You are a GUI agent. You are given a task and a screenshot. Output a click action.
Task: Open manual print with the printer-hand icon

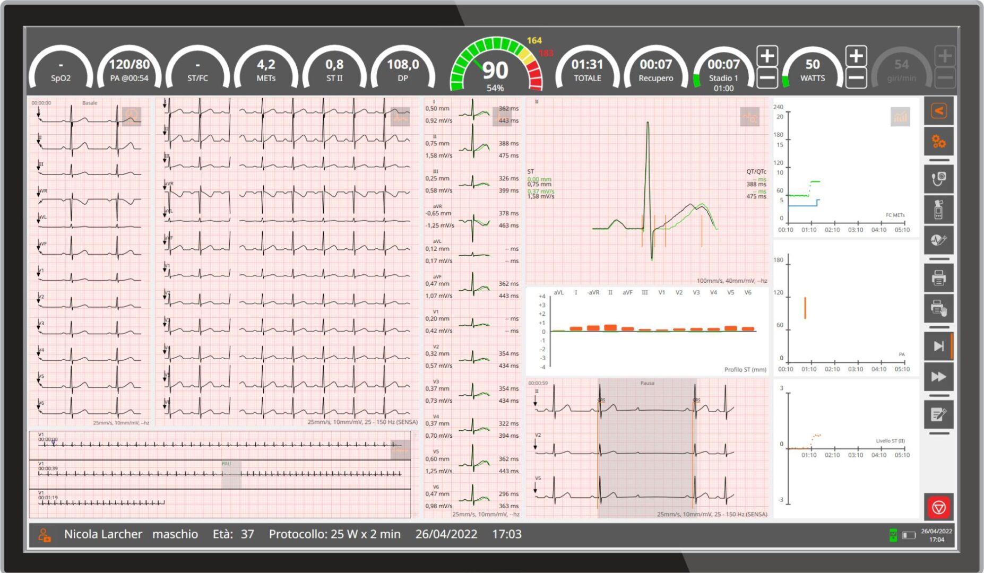pyautogui.click(x=938, y=308)
